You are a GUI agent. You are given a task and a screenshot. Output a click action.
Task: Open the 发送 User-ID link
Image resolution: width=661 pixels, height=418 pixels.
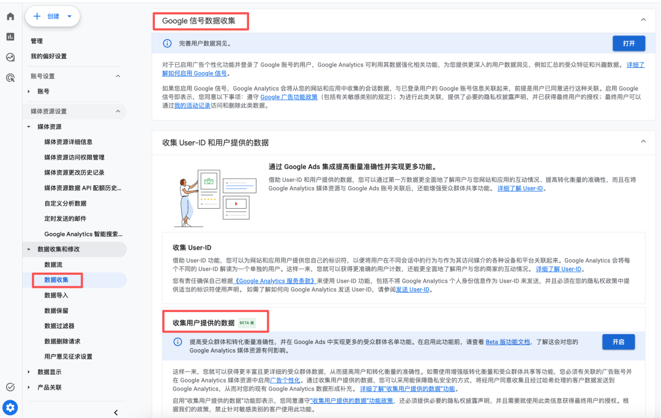click(x=413, y=289)
